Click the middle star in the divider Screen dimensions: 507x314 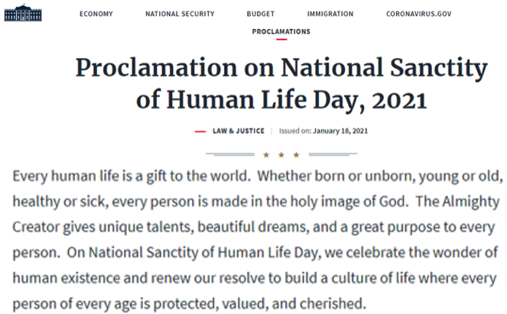coord(281,154)
